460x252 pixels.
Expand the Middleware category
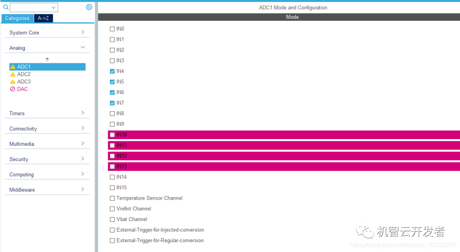(47, 190)
